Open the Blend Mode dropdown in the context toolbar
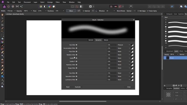 tap(131, 11)
